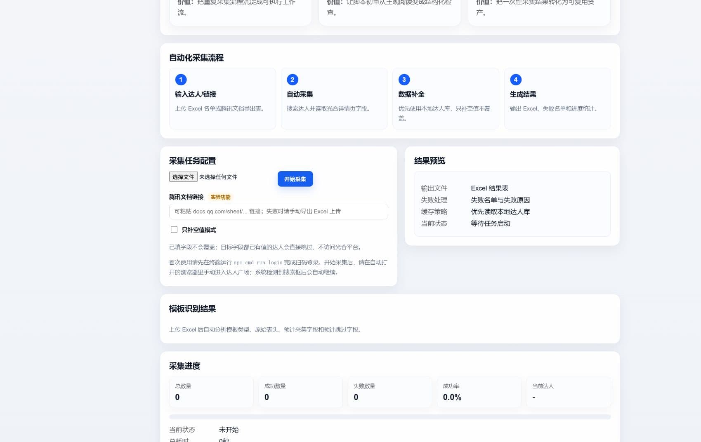Screen dimensions: 701x442
Task: Enable the 只补空值模式 checkbox
Action: (174, 230)
